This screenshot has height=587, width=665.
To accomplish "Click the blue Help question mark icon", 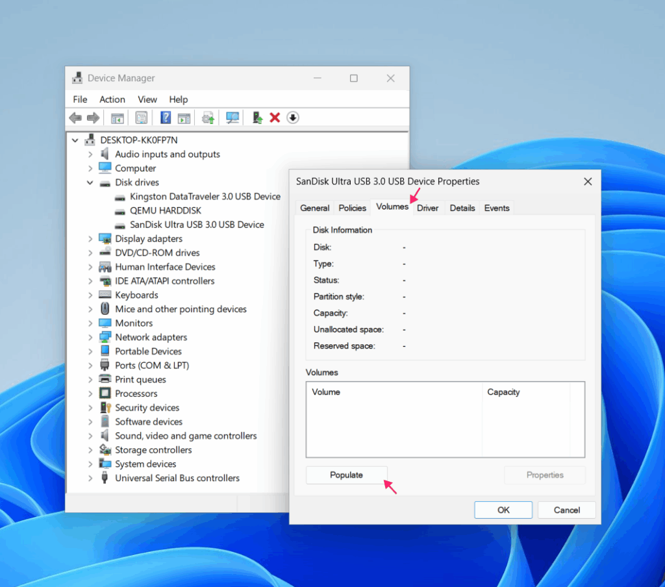I will pyautogui.click(x=166, y=118).
